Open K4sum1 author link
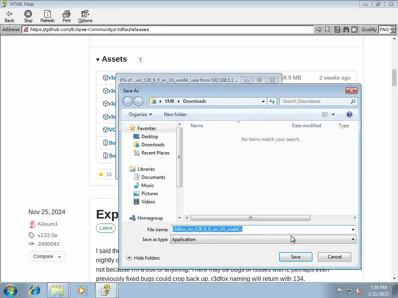This screenshot has height=298, width=398. 48,224
